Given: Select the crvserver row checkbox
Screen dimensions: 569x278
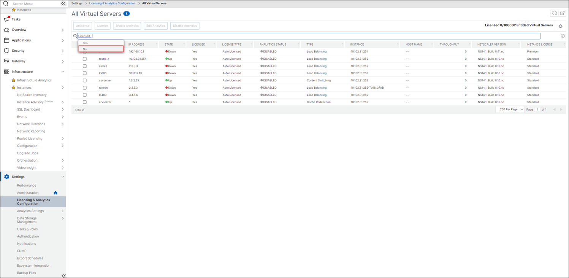Looking at the screenshot, I should [84, 102].
